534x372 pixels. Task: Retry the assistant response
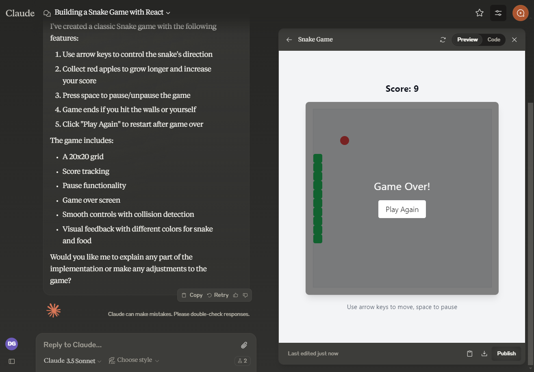218,295
